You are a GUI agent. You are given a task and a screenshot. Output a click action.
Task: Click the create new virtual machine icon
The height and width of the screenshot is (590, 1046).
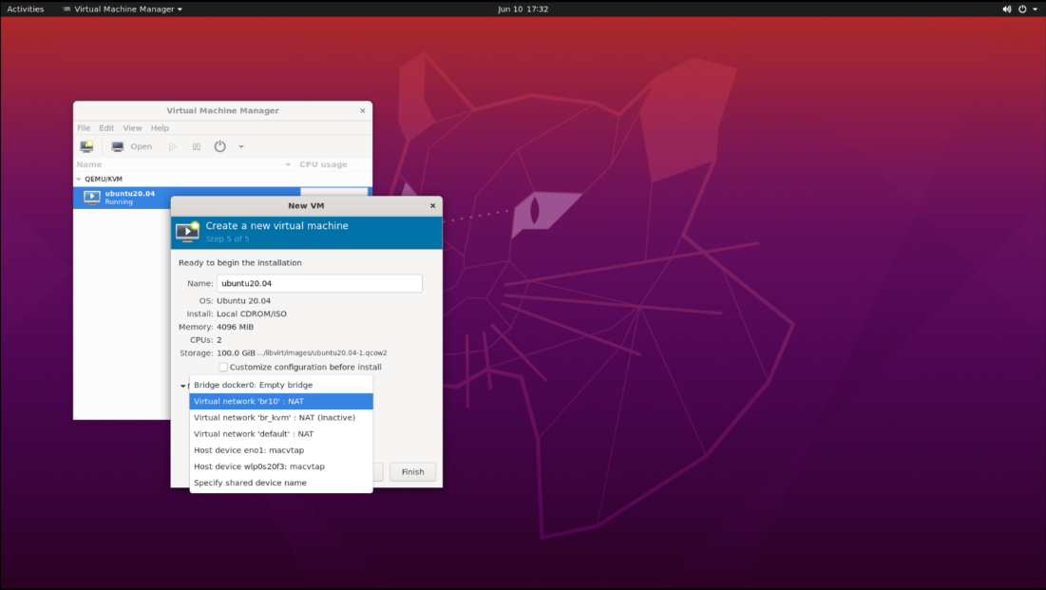coord(86,146)
